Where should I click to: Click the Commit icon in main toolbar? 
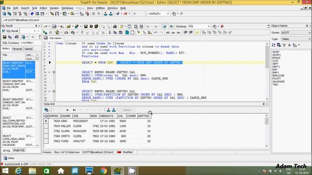(105, 14)
